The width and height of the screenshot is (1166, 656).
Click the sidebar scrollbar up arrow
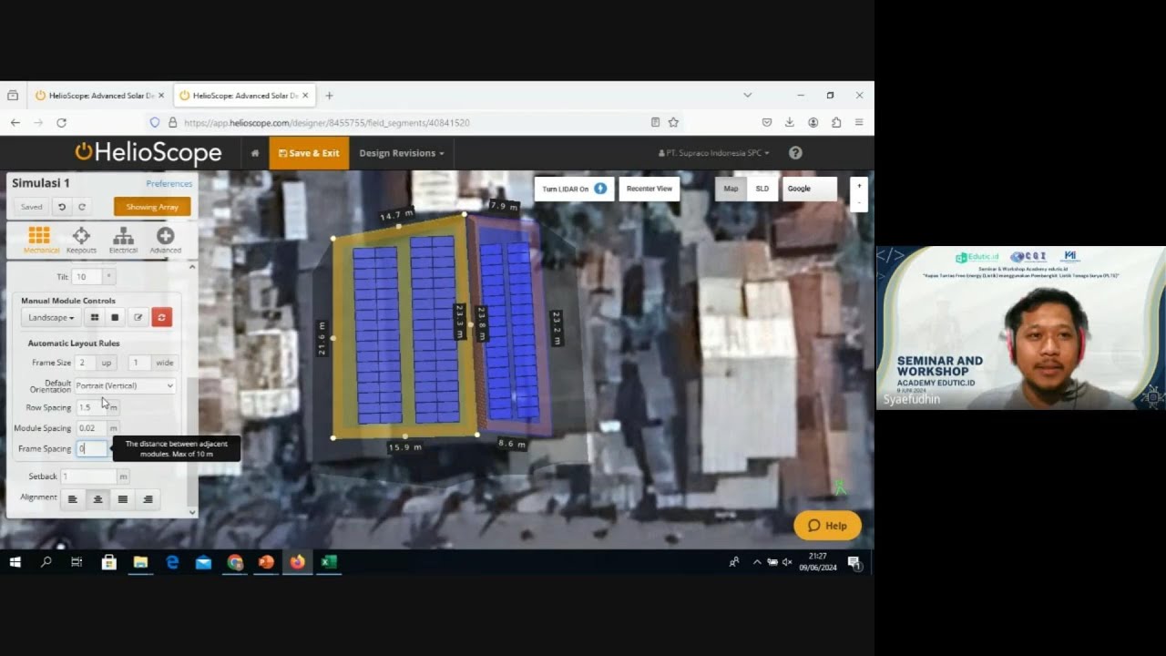pyautogui.click(x=191, y=267)
